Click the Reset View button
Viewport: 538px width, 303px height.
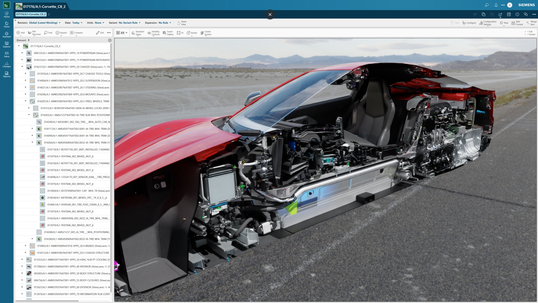(x=182, y=23)
